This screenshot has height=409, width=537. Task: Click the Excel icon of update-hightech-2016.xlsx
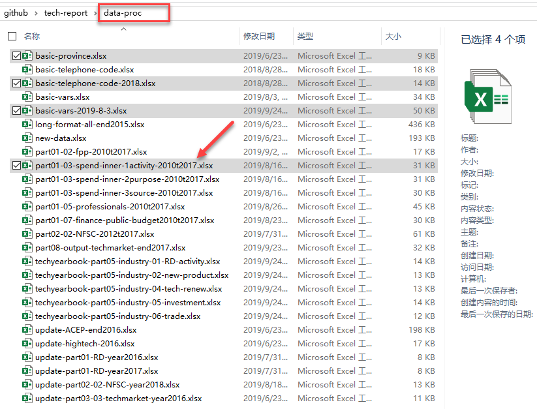[x=27, y=344]
